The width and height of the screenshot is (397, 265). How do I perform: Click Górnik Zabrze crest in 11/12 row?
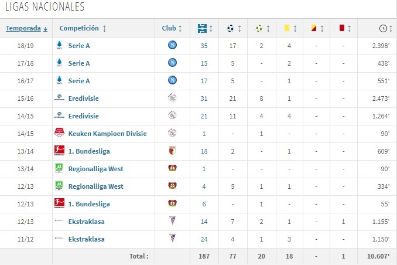[172, 239]
